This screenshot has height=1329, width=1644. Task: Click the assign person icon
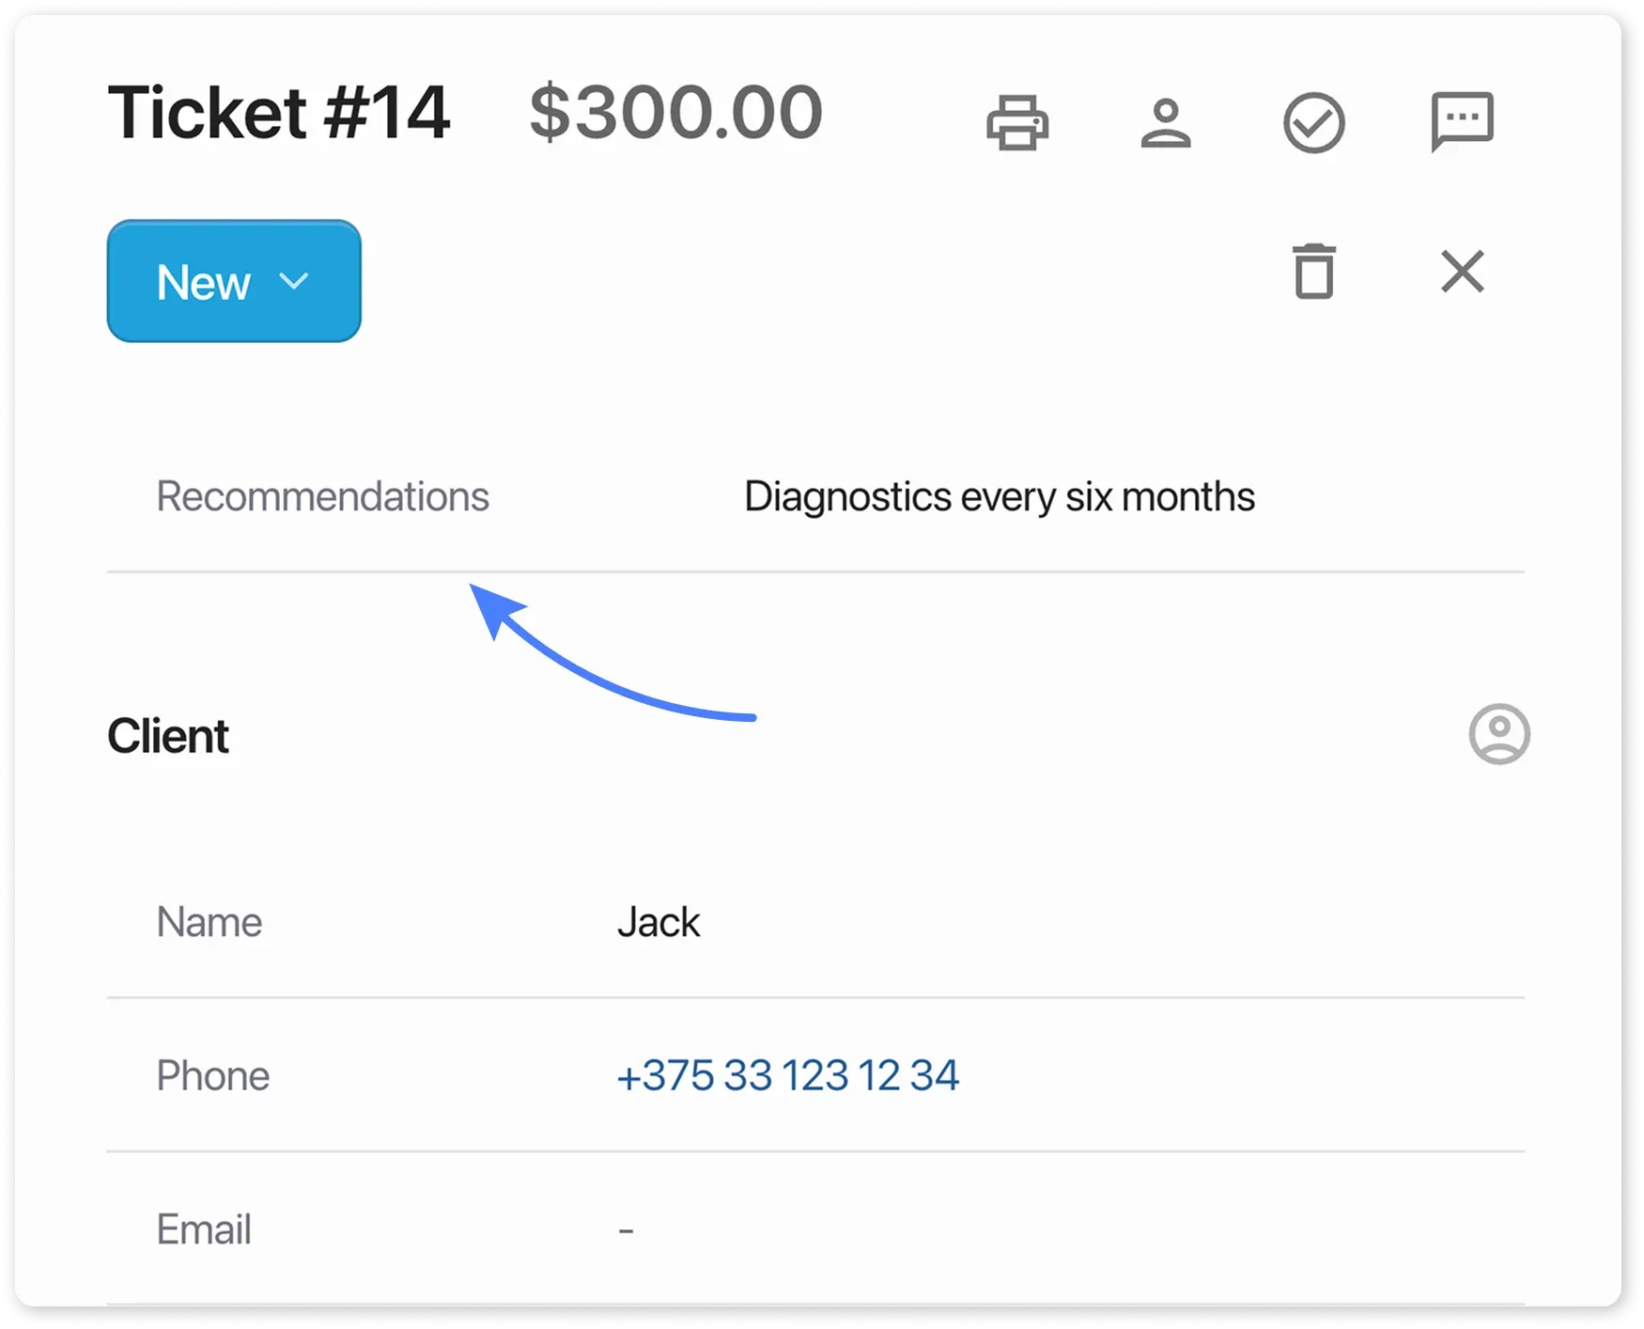[1166, 123]
